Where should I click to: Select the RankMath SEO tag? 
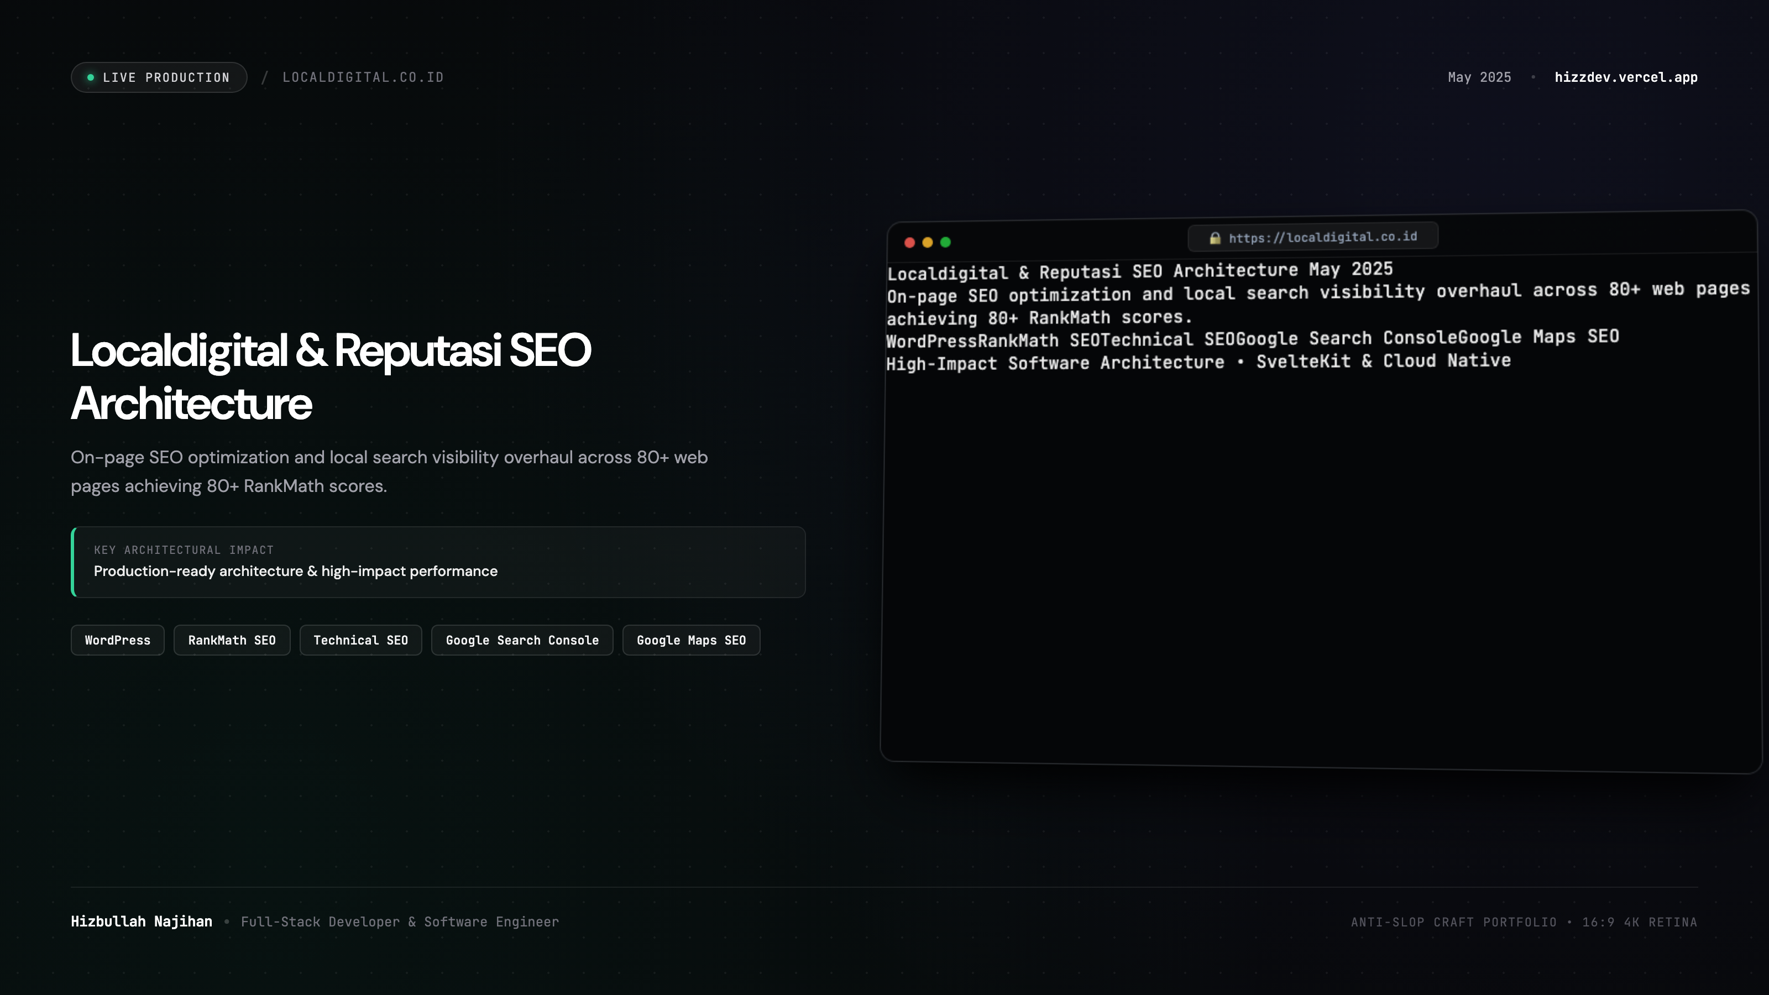232,640
